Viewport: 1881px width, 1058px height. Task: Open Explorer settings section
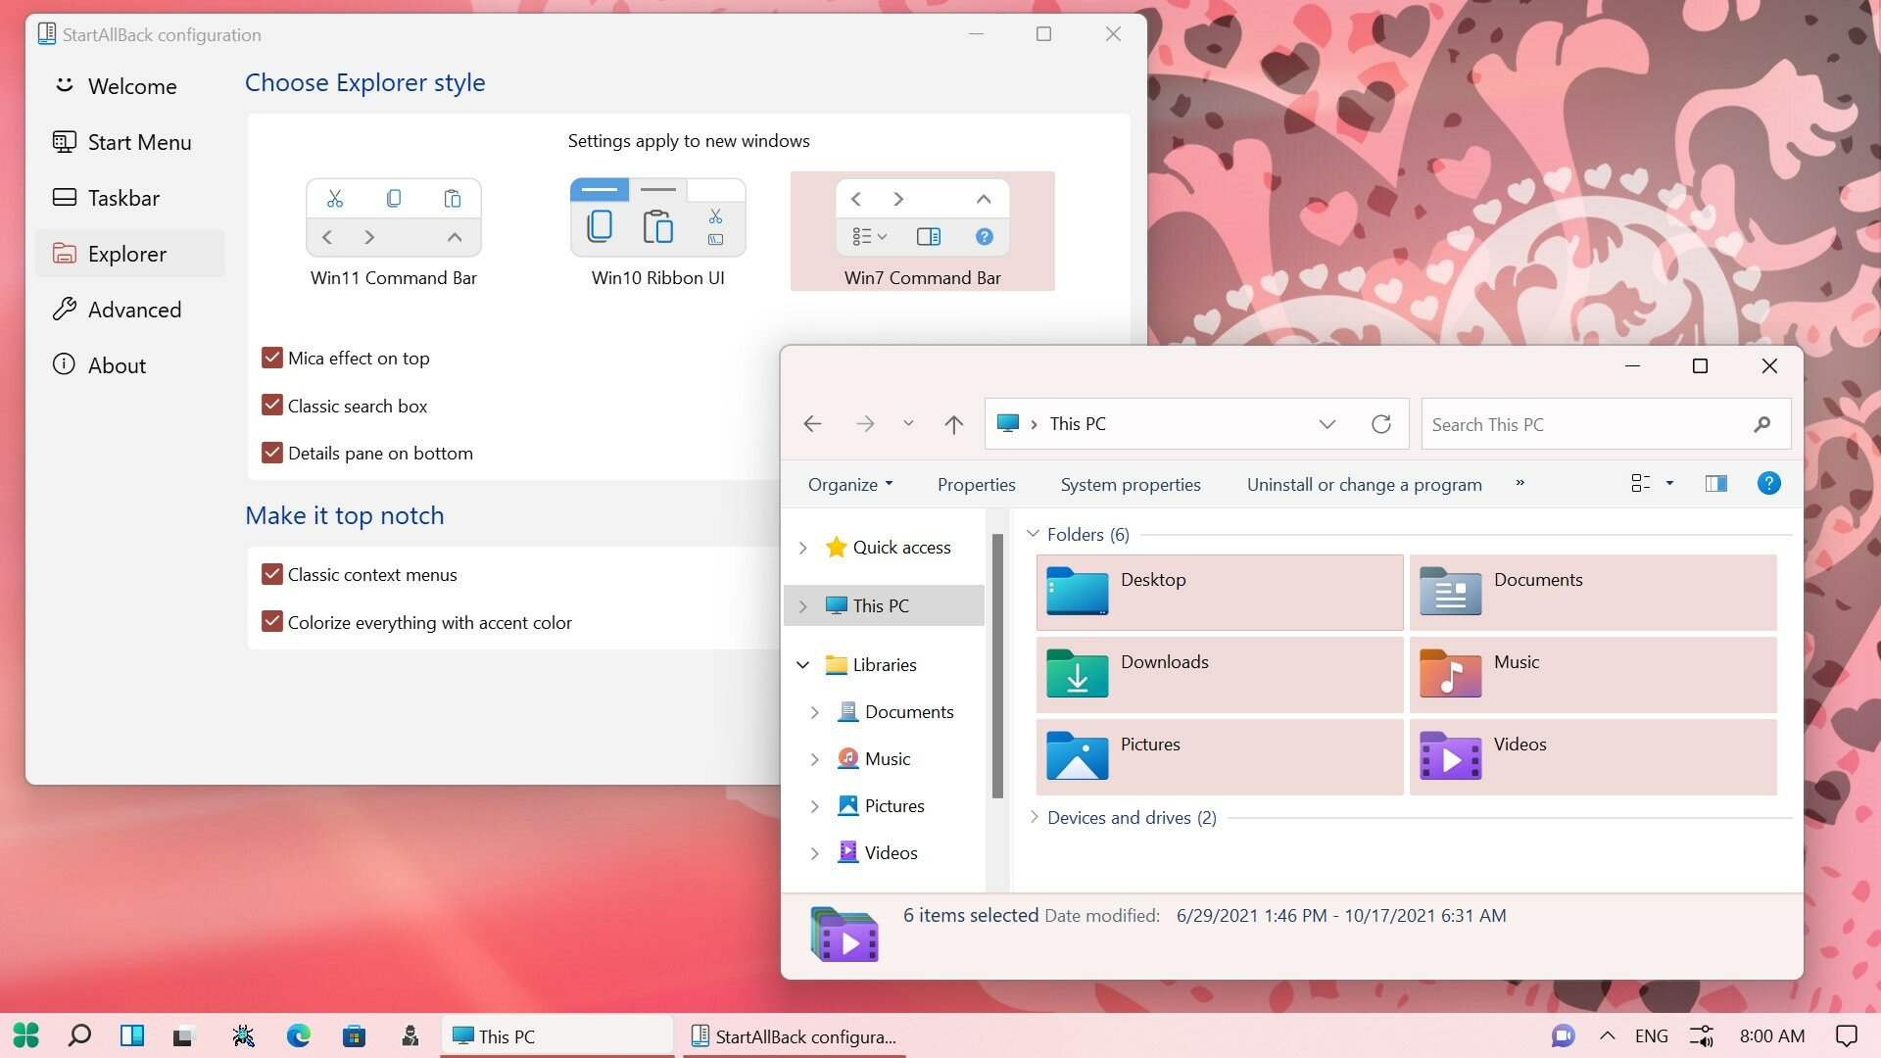pos(126,253)
